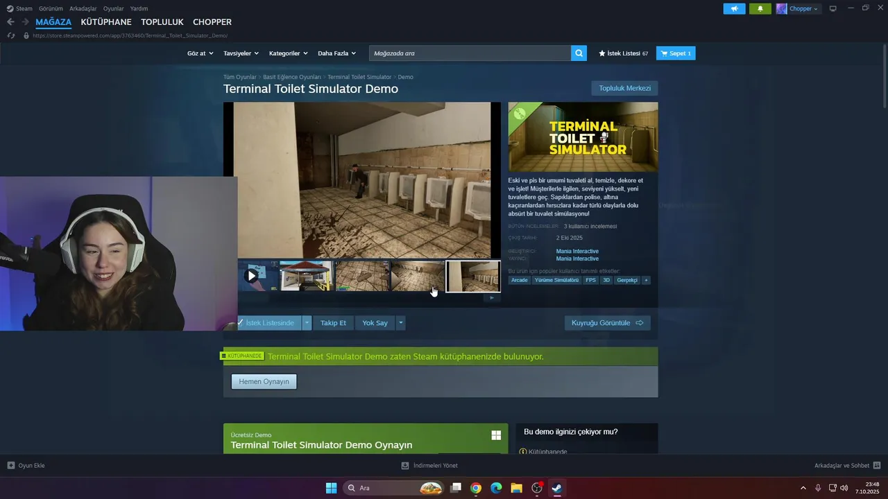
Task: Click the Hemen Oynayın button
Action: pyautogui.click(x=264, y=381)
